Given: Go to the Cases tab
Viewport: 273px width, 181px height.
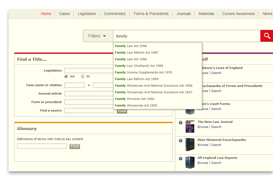Looking at the screenshot, I should pyautogui.click(x=64, y=14).
